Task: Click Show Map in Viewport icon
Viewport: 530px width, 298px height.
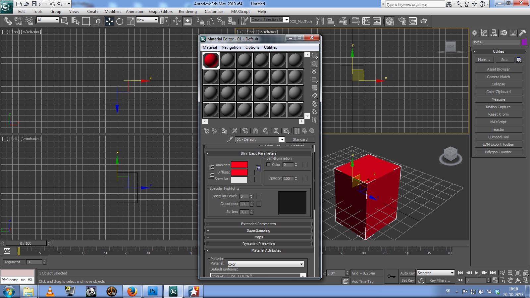Action: (x=287, y=131)
